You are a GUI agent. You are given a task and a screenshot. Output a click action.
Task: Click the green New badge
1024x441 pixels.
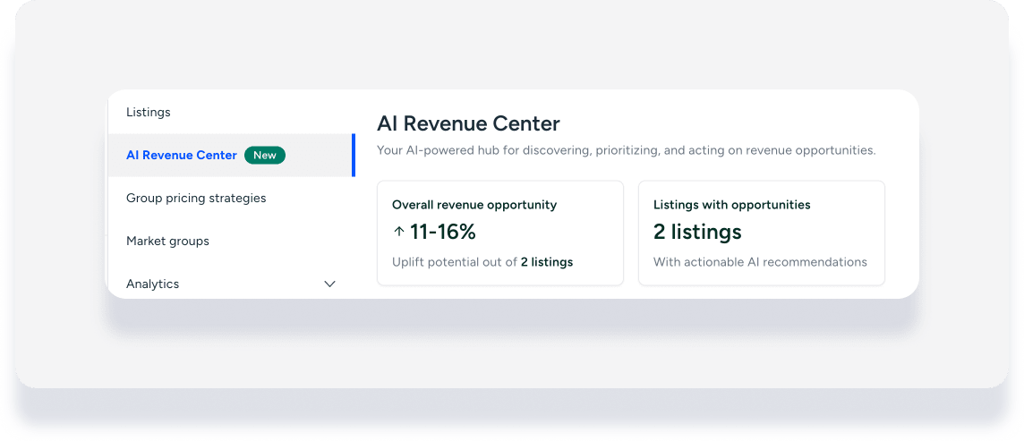[264, 155]
